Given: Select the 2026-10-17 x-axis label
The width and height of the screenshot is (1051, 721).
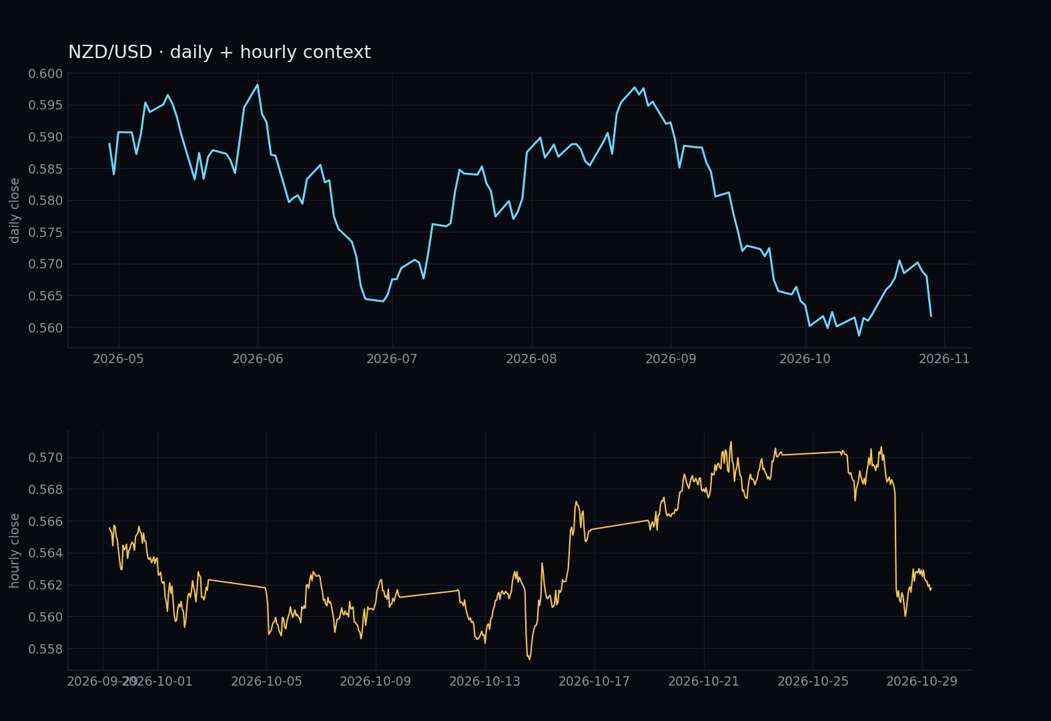Looking at the screenshot, I should pyautogui.click(x=595, y=682).
